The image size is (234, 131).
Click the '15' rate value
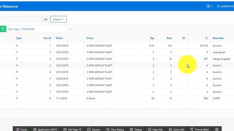(x=170, y=98)
